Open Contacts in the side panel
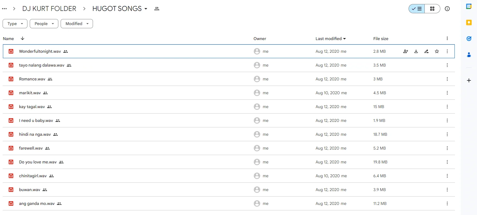The height and width of the screenshot is (215, 477). coord(469,54)
